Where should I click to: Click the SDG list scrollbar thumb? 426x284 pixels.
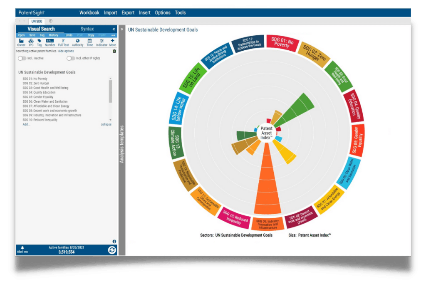[110, 91]
